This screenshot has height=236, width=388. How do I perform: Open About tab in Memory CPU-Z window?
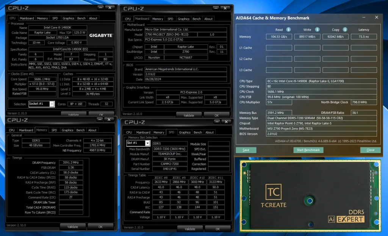coord(92,130)
